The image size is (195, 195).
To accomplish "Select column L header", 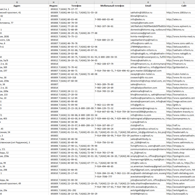I will (184, 2).
